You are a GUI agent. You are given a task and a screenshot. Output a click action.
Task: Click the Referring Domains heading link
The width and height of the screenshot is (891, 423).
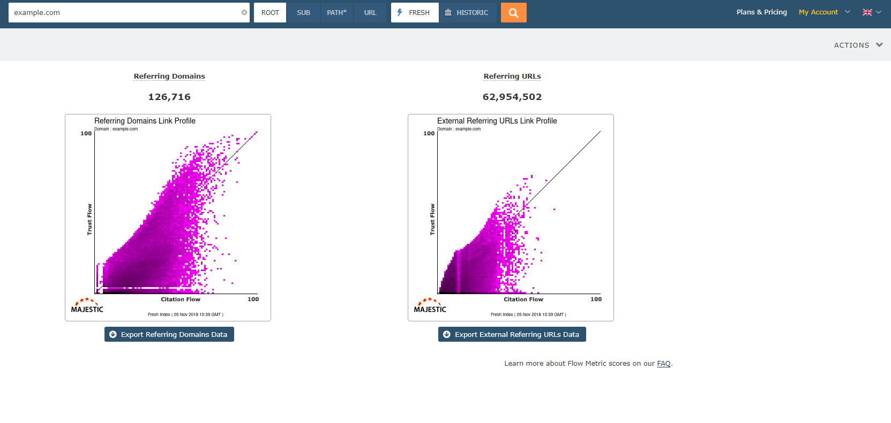pos(169,76)
